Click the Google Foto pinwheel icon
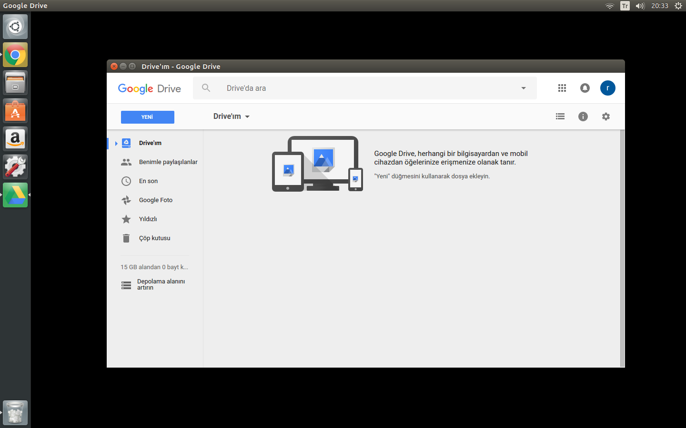 pos(126,200)
